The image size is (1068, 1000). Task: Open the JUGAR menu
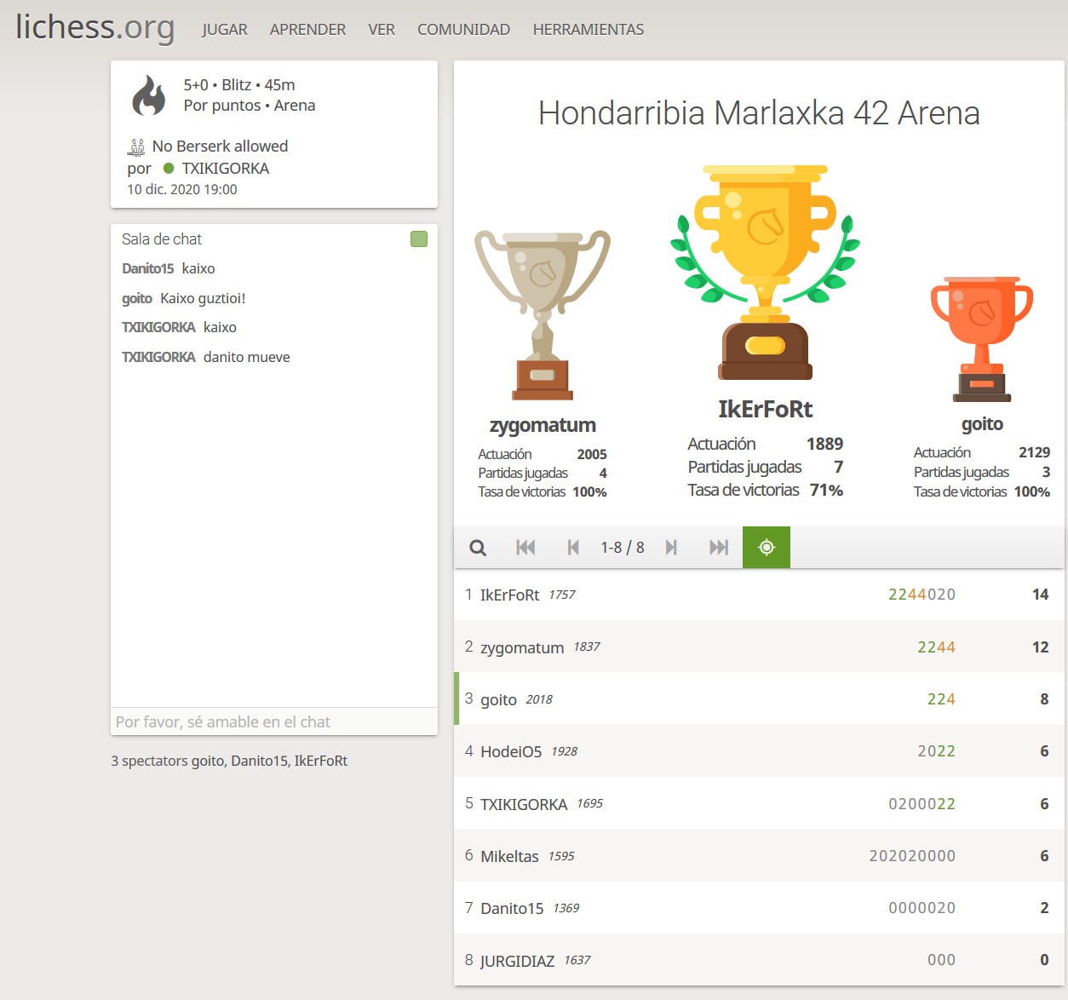225,30
